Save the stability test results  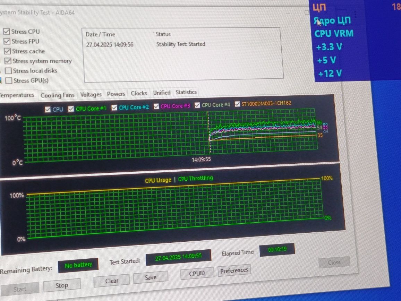pyautogui.click(x=151, y=277)
